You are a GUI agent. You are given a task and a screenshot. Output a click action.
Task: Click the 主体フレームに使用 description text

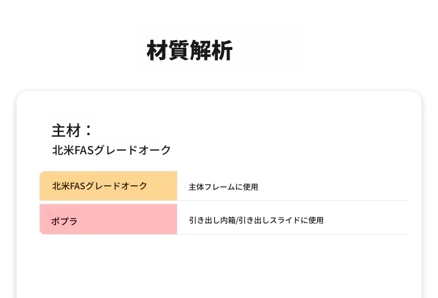[223, 187]
